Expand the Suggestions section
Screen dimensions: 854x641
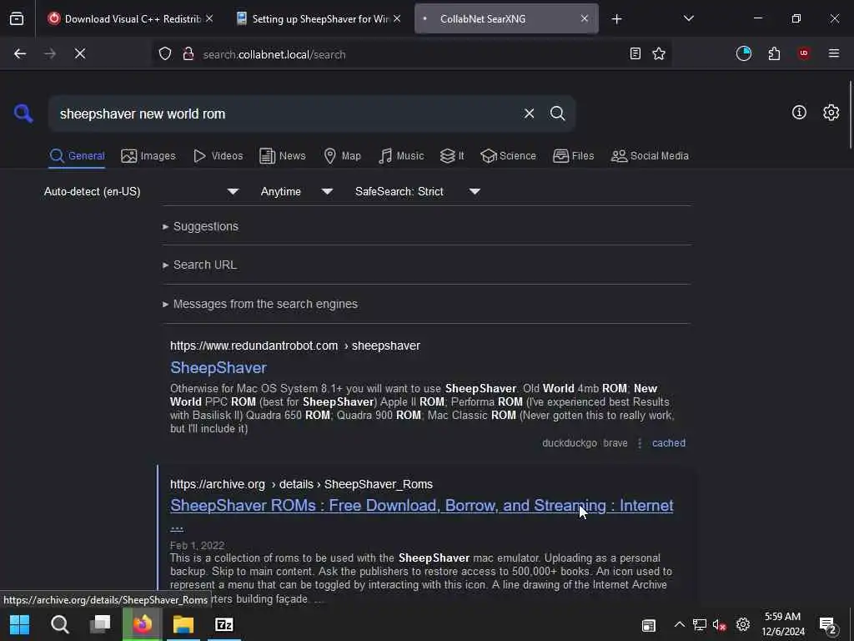coord(200,226)
